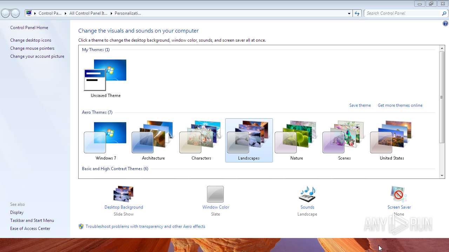Image resolution: width=449 pixels, height=252 pixels.
Task: Refresh the address bar location
Action: point(357,13)
